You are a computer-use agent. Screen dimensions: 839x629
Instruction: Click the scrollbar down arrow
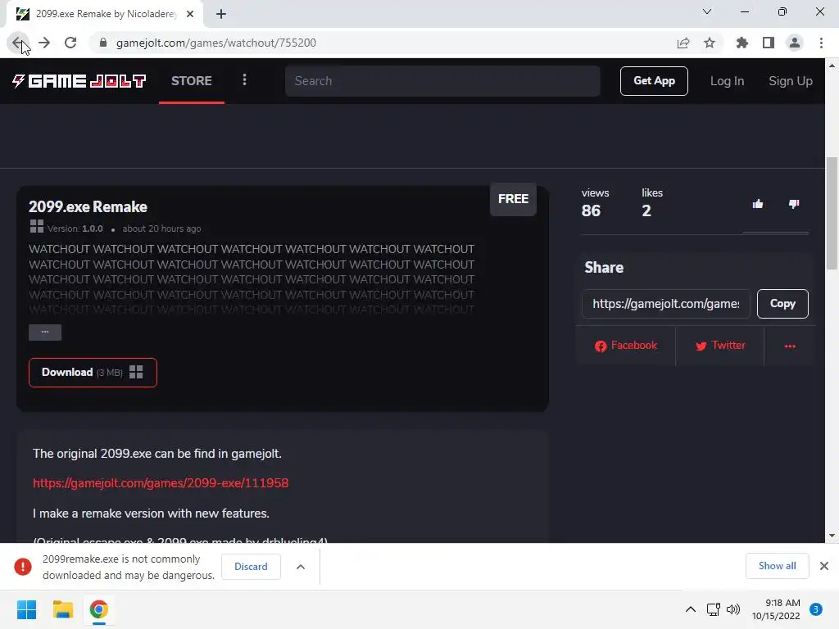click(832, 536)
